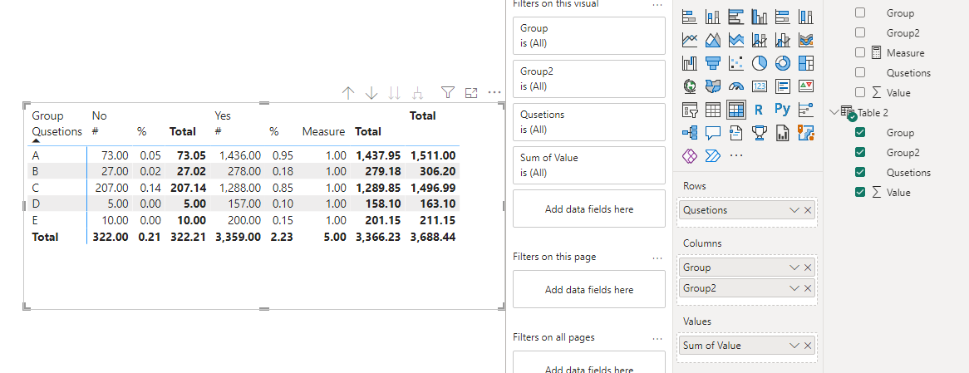Check the first table's Qusetions field
This screenshot has height=373, width=969.
[860, 72]
